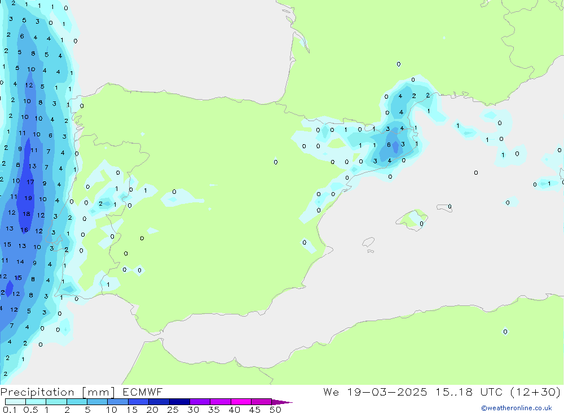Viewport: 564px width, 413px height.
Task: Click the 18 mm precipitation value
Action: [27, 214]
